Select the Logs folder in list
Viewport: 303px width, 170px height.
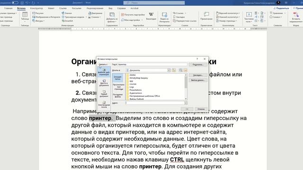tap(132, 87)
